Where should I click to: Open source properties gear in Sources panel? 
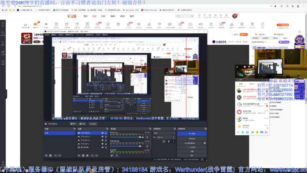coord(87,156)
